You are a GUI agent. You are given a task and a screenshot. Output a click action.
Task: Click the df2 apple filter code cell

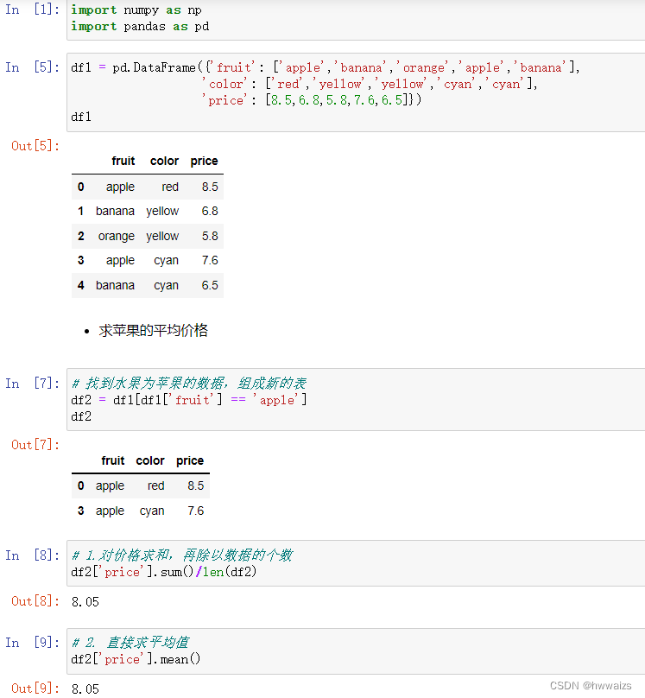click(x=356, y=399)
